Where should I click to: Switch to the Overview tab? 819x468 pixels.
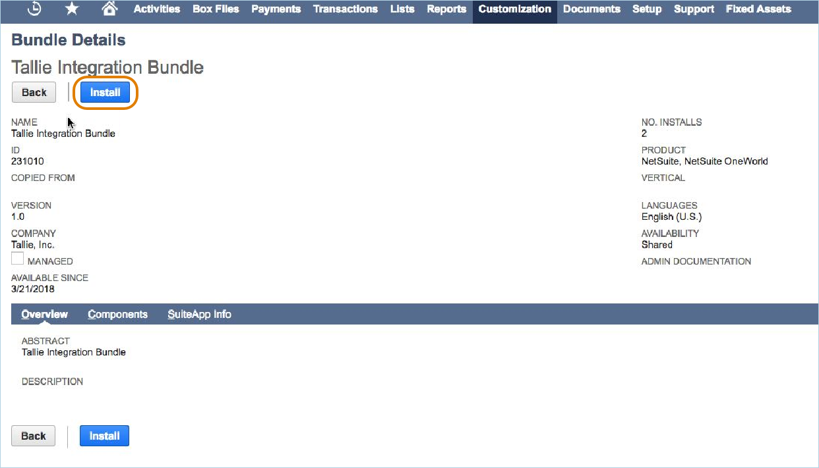pyautogui.click(x=44, y=314)
